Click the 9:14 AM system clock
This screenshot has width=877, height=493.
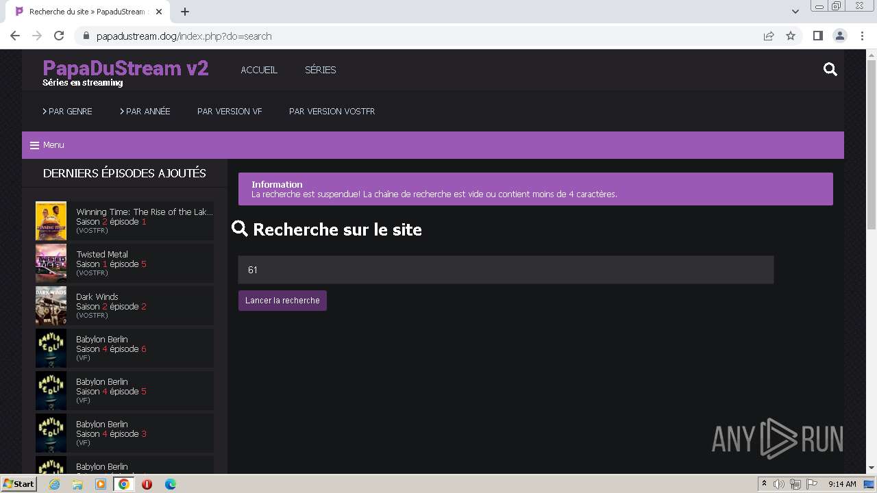pos(842,484)
